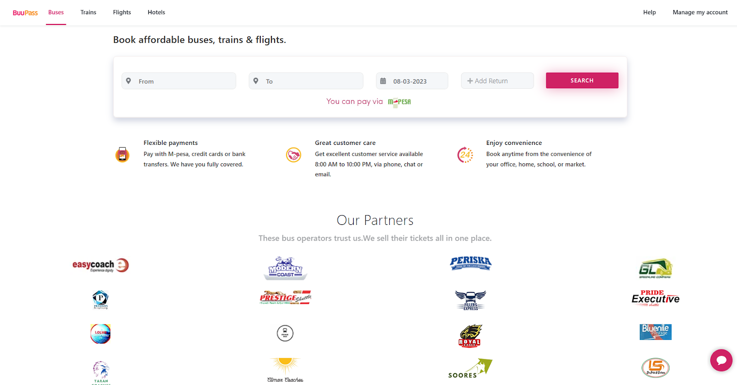Viewport: 737px width, 385px height.
Task: Click the Help link
Action: tap(649, 12)
